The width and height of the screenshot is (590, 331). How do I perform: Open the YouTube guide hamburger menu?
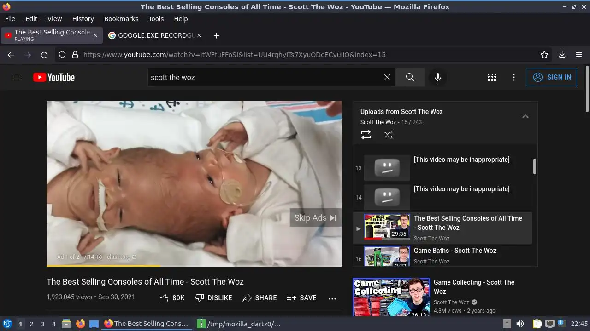pos(17,77)
